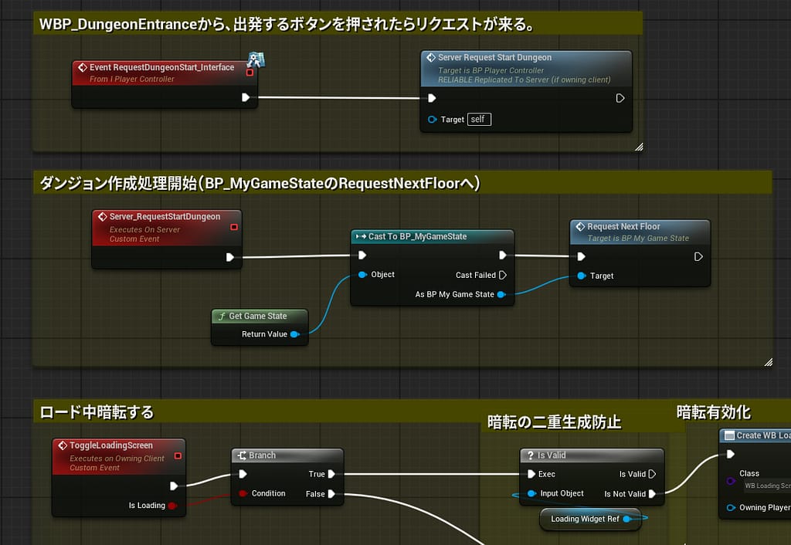This screenshot has height=545, width=791.
Task: Click the self Target field on Server Request Start Dungeon
Action: [x=477, y=120]
